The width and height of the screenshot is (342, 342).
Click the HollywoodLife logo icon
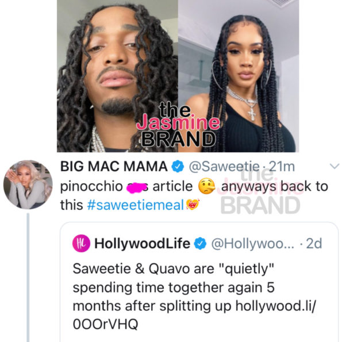(81, 243)
